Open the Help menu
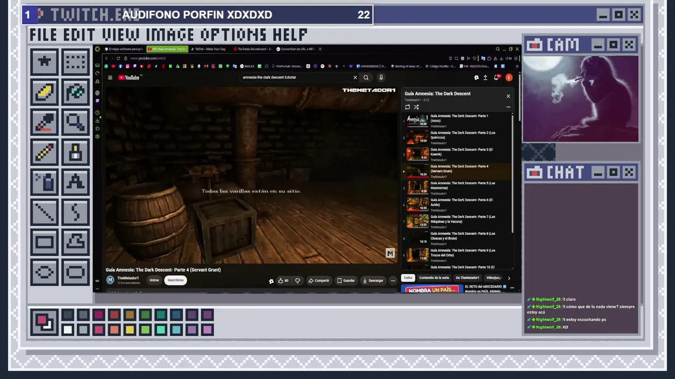The image size is (675, 379). click(290, 35)
